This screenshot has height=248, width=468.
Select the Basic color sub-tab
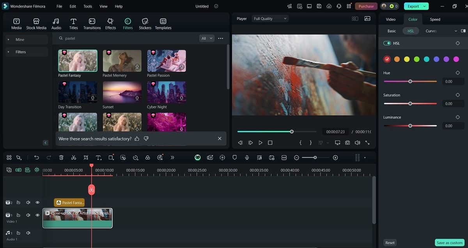tap(392, 31)
